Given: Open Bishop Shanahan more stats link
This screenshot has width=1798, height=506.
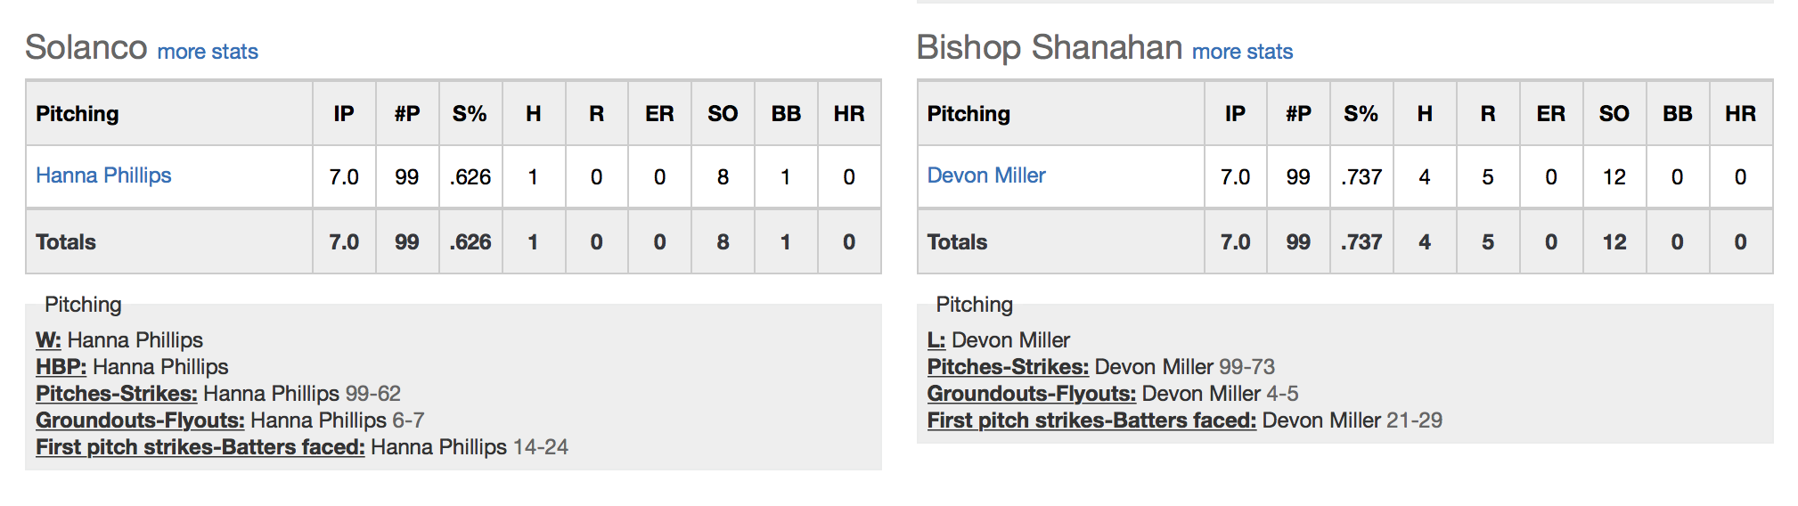Looking at the screenshot, I should pos(1242,52).
